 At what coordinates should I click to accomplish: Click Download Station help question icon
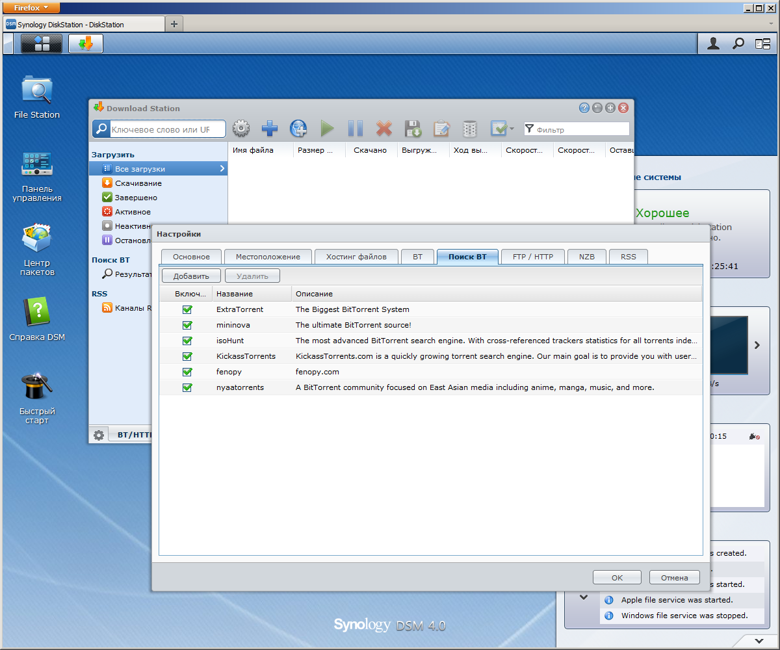(584, 108)
